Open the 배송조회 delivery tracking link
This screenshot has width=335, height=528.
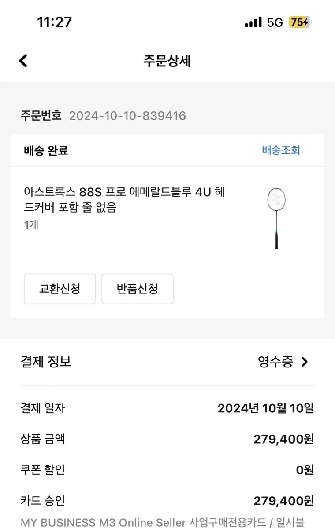pos(281,150)
